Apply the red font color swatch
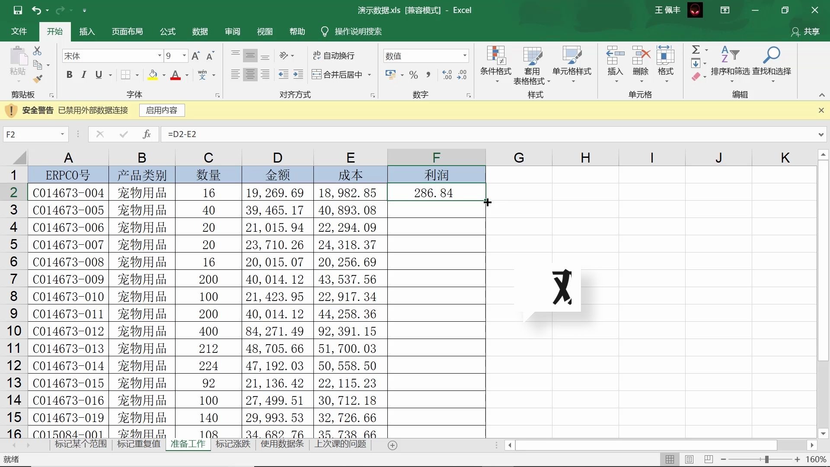830x467 pixels. (x=176, y=75)
